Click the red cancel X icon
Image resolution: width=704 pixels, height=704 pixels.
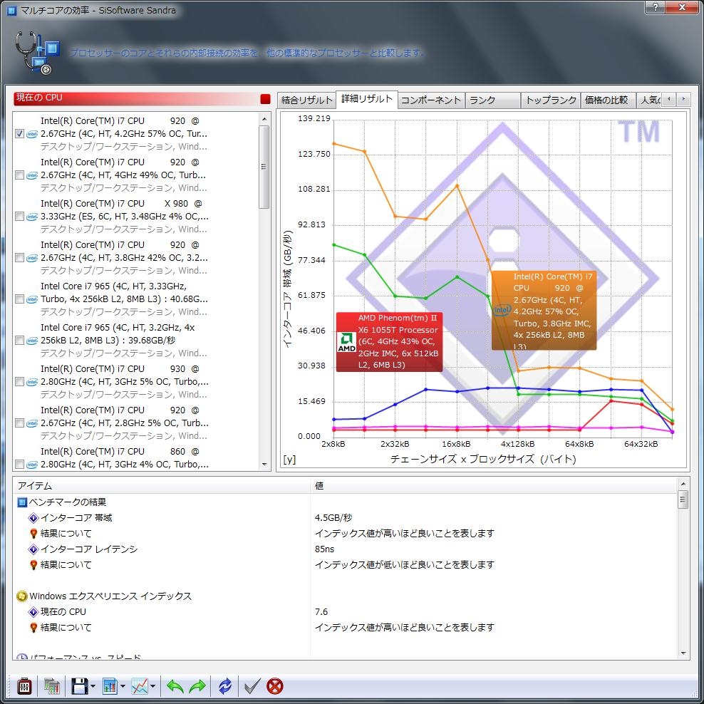(x=274, y=686)
